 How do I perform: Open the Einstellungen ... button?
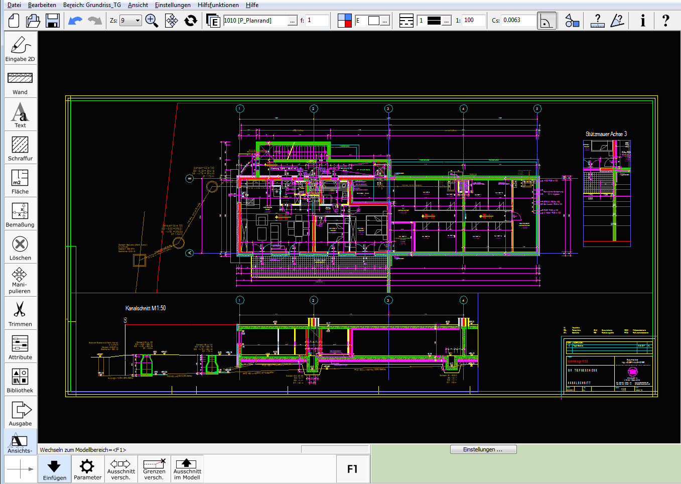(483, 449)
